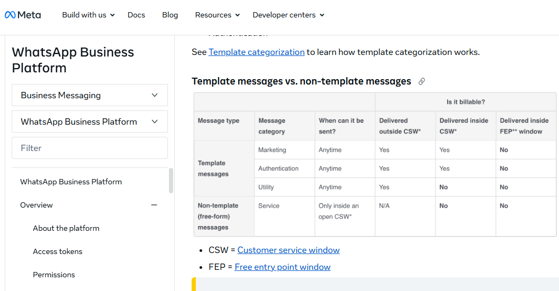Click Marketing row's 'No' under FEP window

click(x=504, y=150)
